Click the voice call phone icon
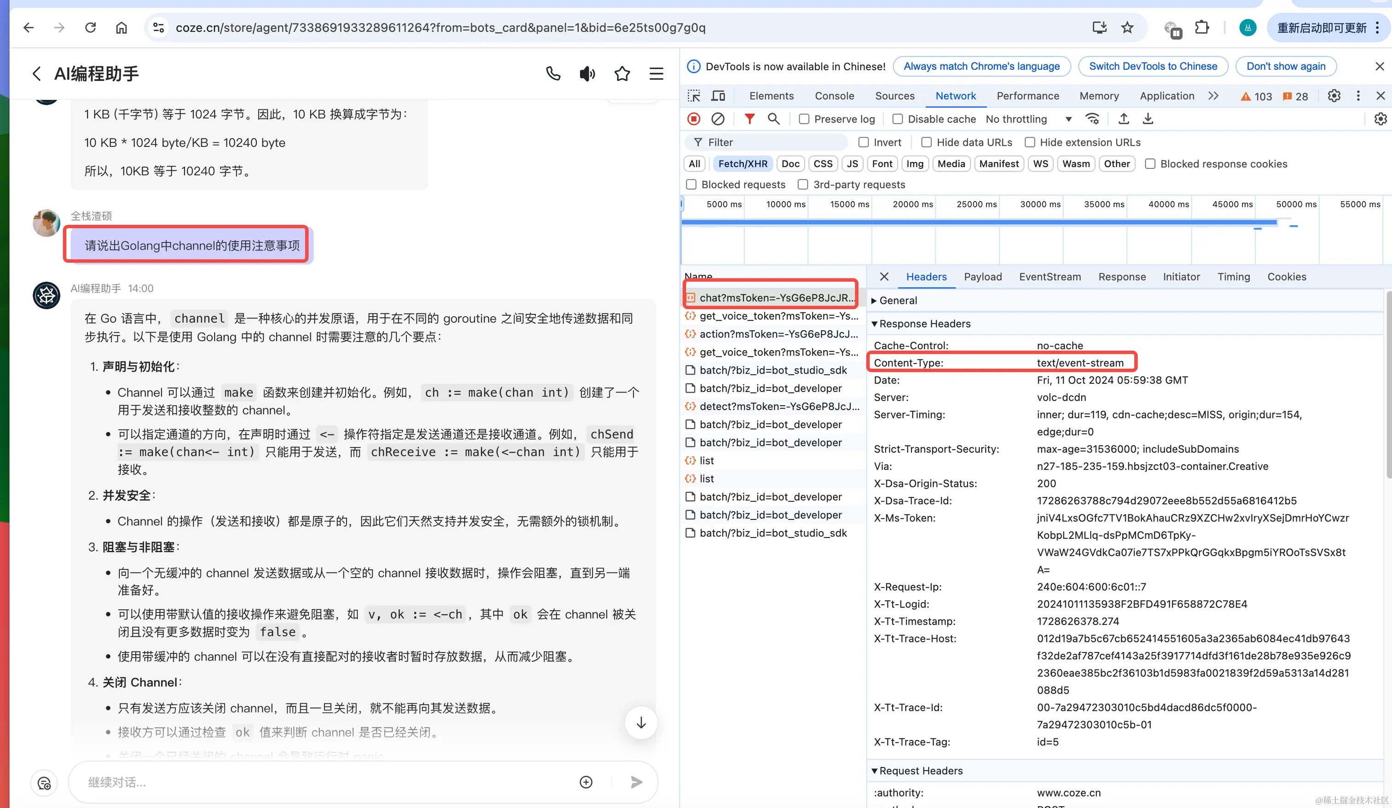The image size is (1392, 808). click(553, 74)
